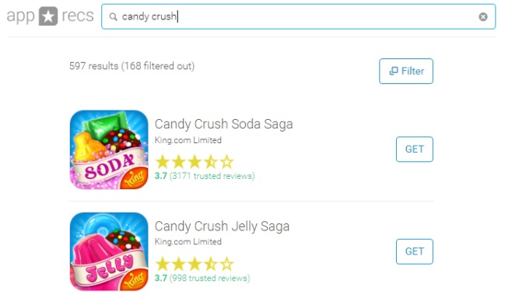Open the Candy Crush Jelly Saga app icon
The height and width of the screenshot is (295, 512).
[x=109, y=251]
